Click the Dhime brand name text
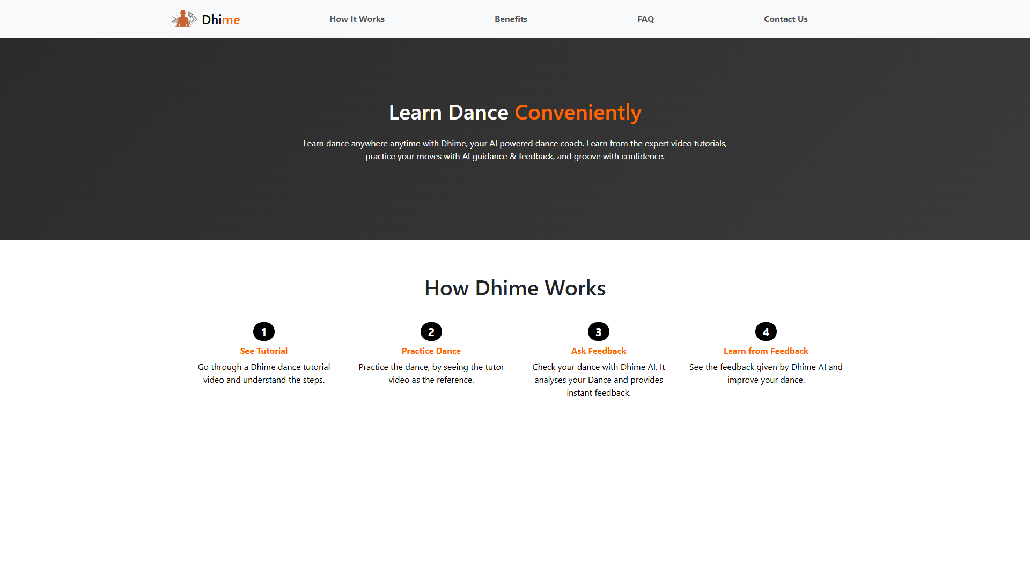The image size is (1030, 579). (220, 20)
